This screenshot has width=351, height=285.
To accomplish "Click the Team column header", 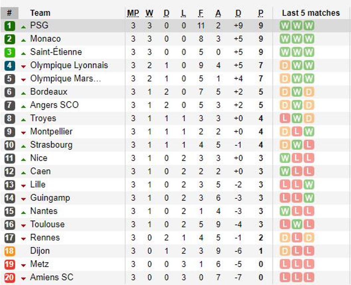I will pyautogui.click(x=40, y=13).
